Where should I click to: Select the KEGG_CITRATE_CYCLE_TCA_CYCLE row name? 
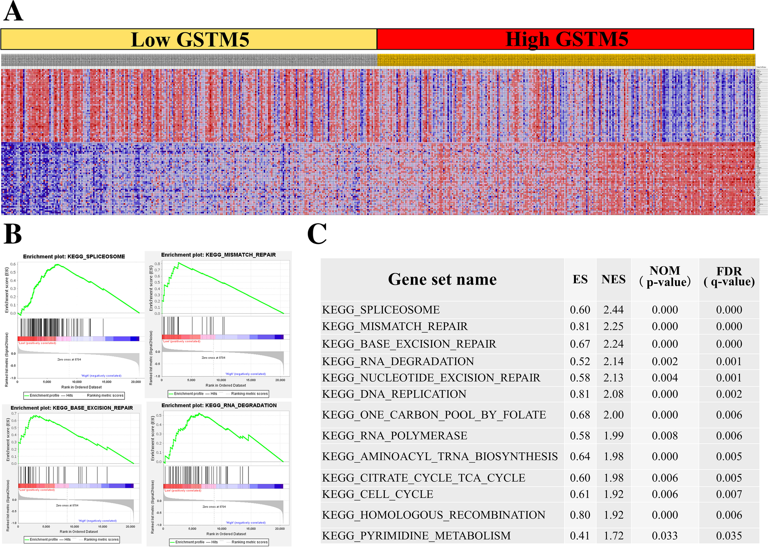[x=424, y=478]
